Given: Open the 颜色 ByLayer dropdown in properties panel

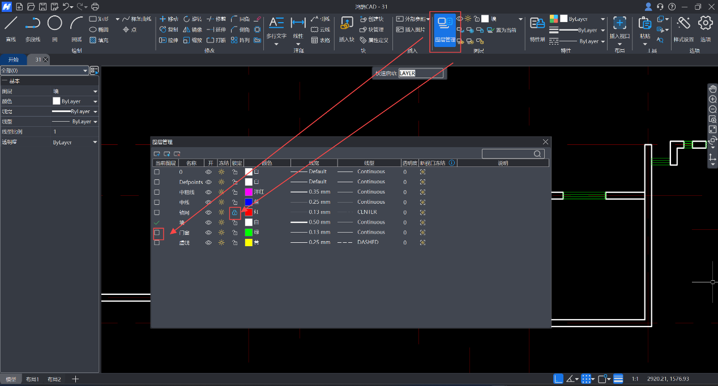Looking at the screenshot, I should tap(95, 101).
